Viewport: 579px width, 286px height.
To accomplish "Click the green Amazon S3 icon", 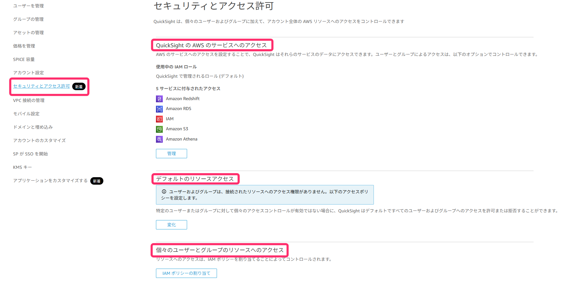I will 159,129.
